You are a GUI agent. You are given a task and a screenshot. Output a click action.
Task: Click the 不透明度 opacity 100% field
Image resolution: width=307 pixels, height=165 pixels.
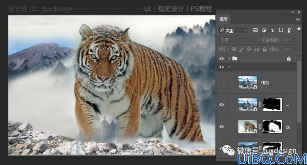287,40
